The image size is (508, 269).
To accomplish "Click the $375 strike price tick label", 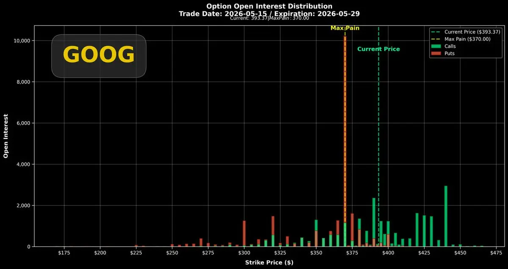I will (x=352, y=252).
